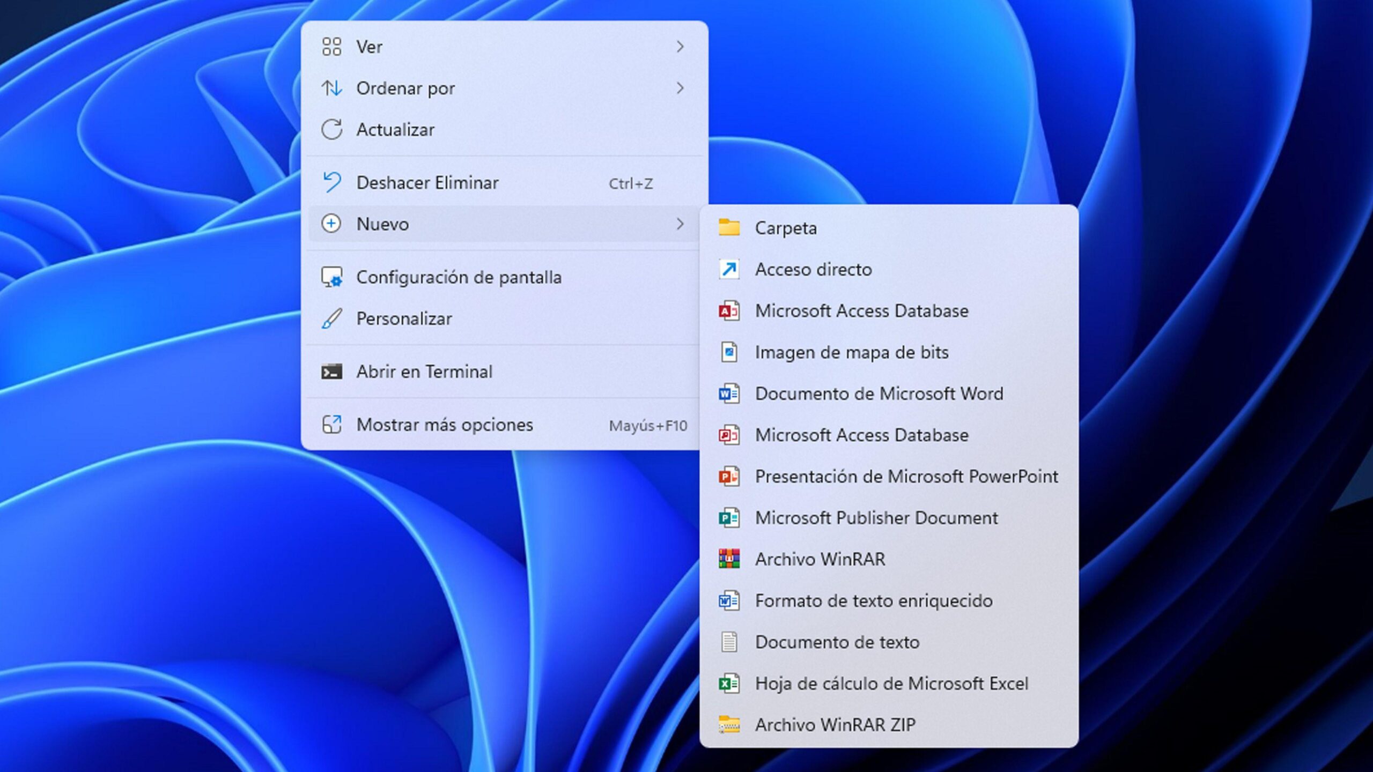Create a new Documento de texto

889,642
